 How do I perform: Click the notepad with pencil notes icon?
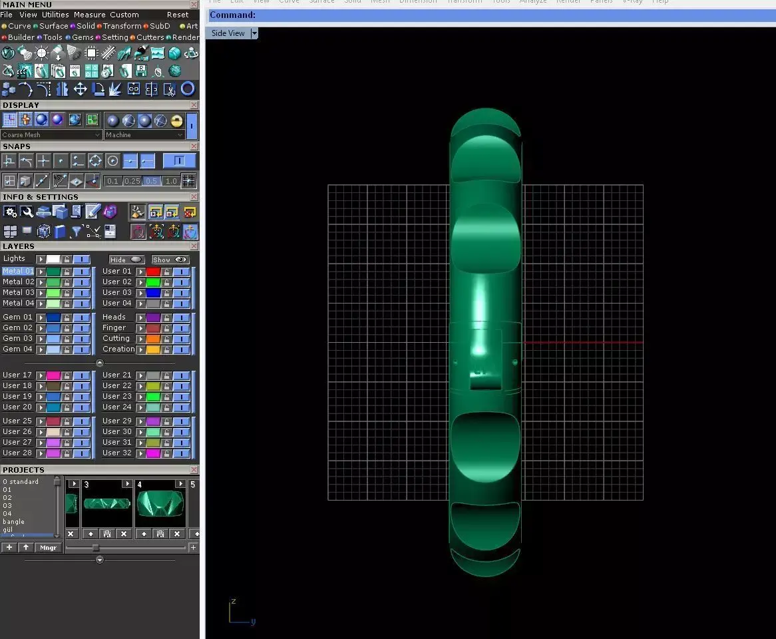click(93, 212)
